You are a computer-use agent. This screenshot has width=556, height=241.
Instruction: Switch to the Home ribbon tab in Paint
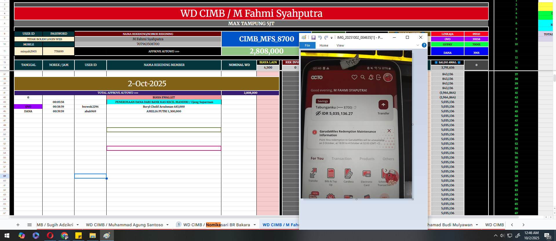(324, 45)
